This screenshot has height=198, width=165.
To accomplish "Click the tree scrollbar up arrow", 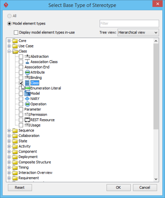I will 156,41.
